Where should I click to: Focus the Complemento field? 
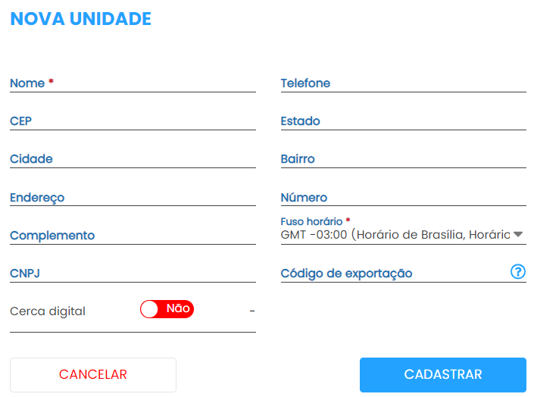click(x=133, y=236)
